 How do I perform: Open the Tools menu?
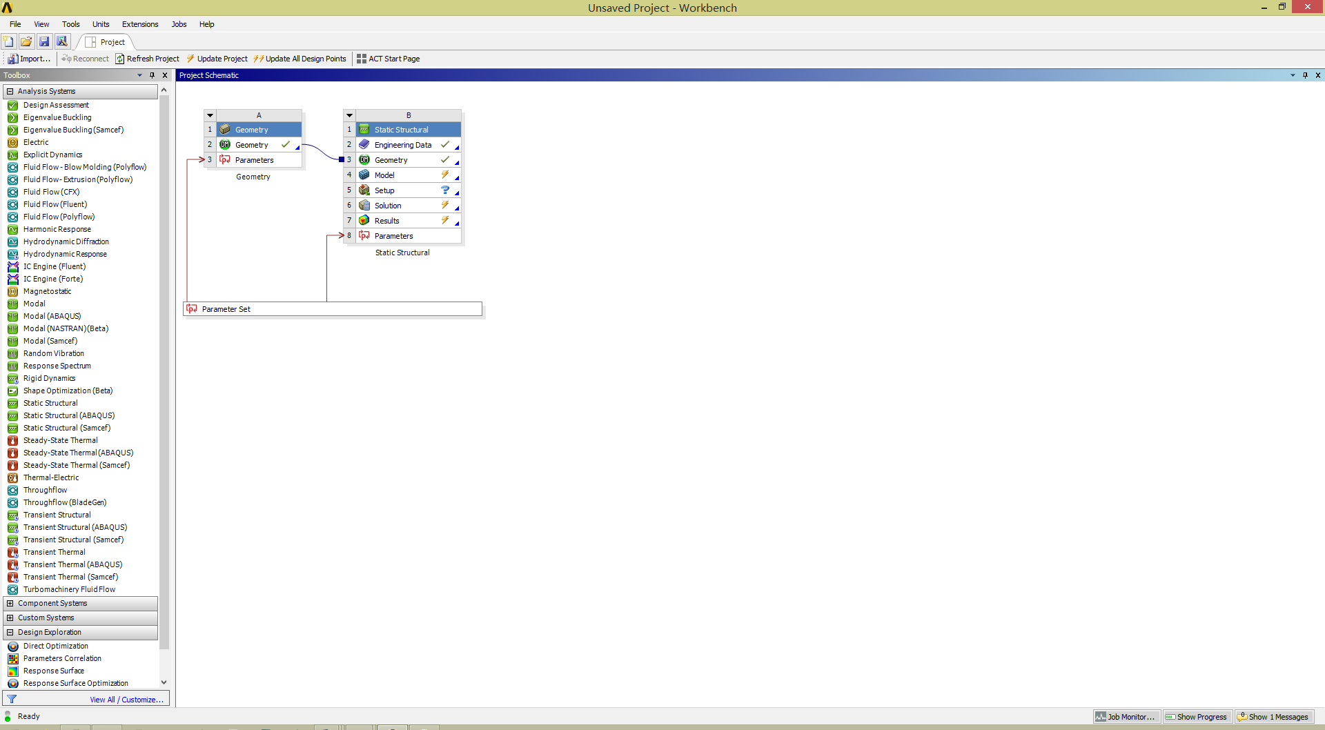(x=71, y=24)
